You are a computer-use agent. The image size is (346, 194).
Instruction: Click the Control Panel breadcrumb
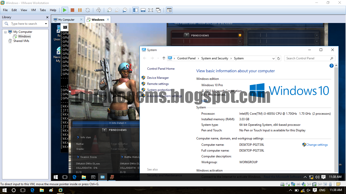[x=186, y=58]
